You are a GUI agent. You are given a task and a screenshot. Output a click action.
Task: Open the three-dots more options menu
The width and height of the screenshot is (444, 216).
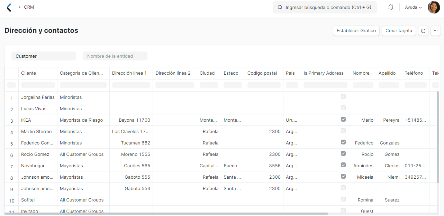click(435, 31)
